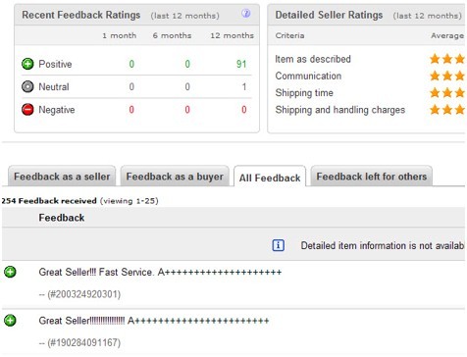Click the first star of Shipping time rating
The height and width of the screenshot is (357, 467).
(x=435, y=93)
